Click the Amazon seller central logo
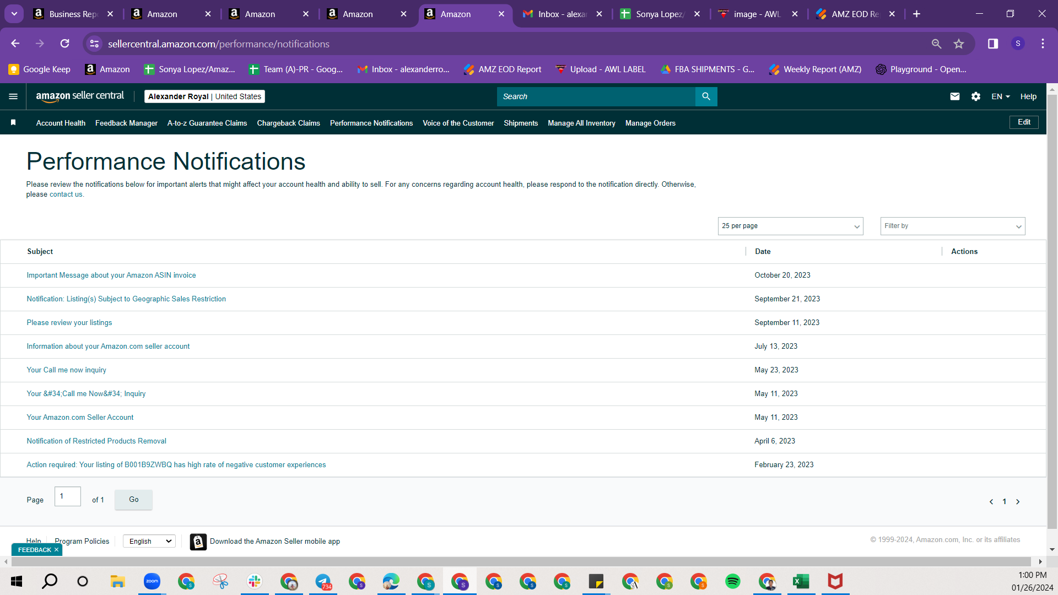Viewport: 1058px width, 595px height. [x=80, y=96]
